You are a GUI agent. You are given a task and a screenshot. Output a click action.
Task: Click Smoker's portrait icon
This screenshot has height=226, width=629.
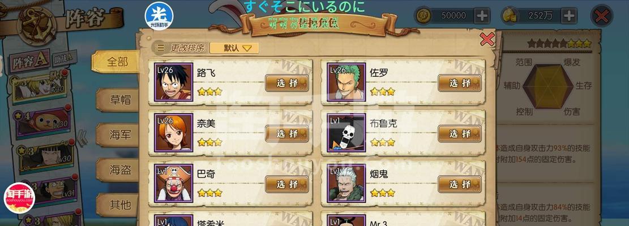coord(346,183)
